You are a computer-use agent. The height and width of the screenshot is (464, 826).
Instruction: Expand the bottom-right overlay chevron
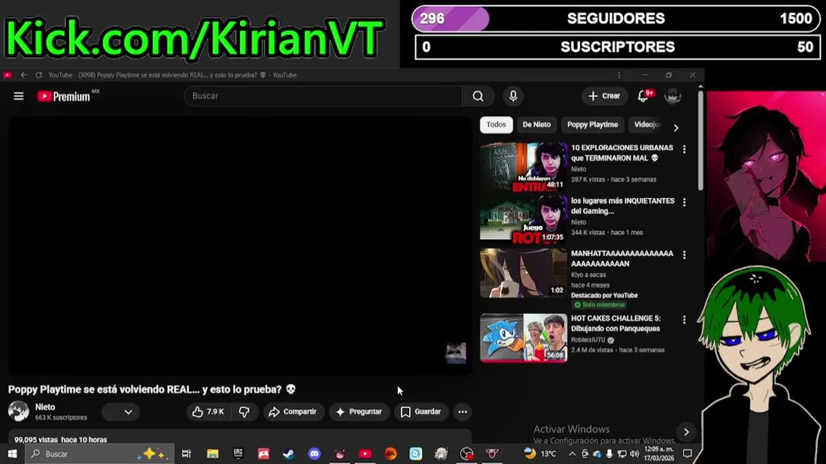click(686, 432)
